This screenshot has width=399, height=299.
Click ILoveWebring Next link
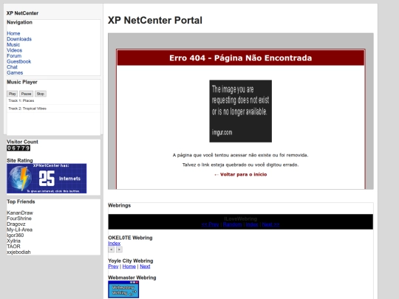point(270,224)
